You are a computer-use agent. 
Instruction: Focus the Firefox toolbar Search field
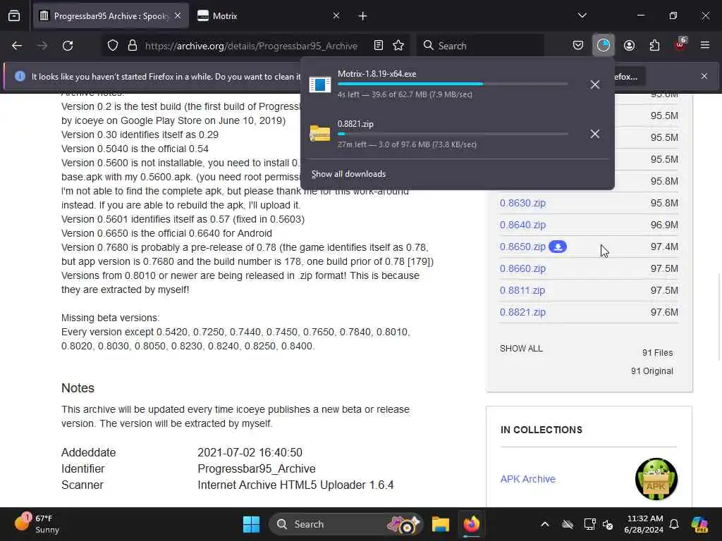click(480, 46)
